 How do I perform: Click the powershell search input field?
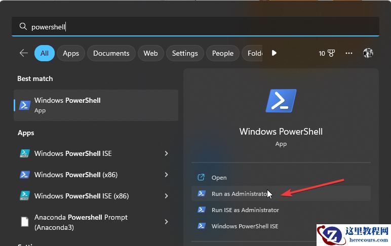coord(195,26)
